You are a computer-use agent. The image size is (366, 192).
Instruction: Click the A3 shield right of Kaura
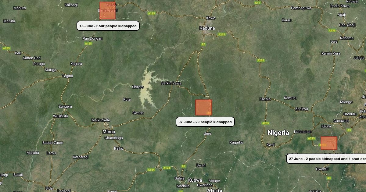tap(349, 130)
